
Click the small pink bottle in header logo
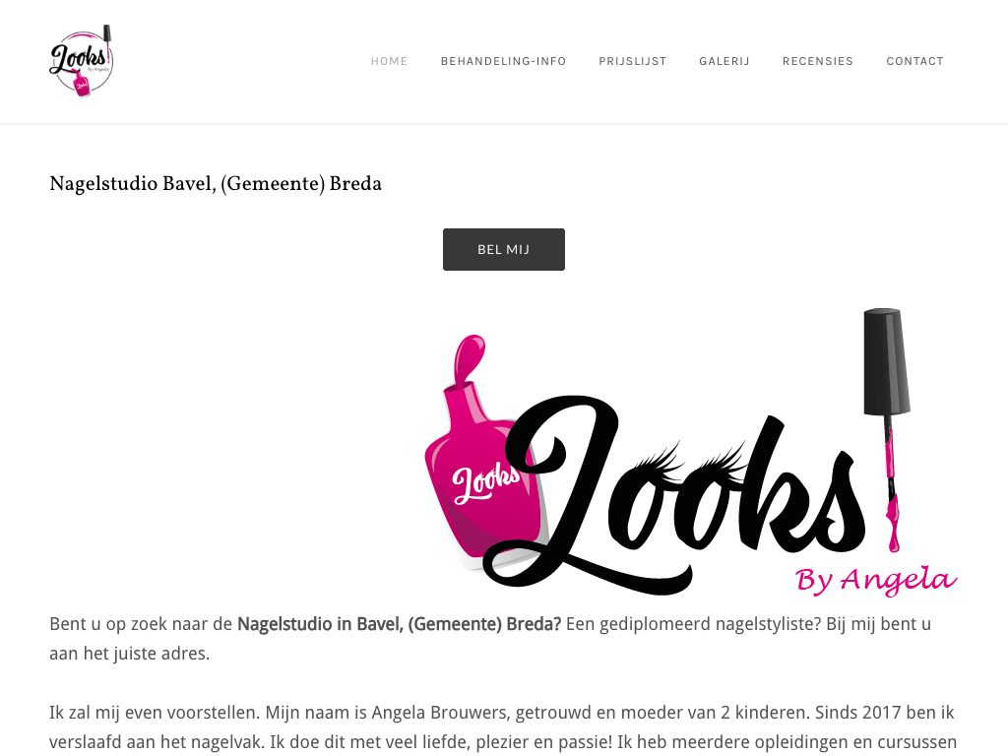[82, 83]
